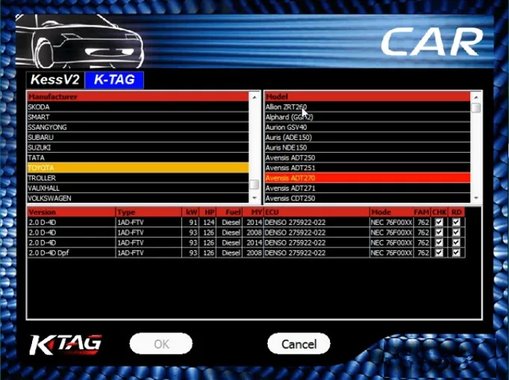The width and height of the screenshot is (509, 380).
Task: Click Manufacturer list header
Action: [x=138, y=97]
